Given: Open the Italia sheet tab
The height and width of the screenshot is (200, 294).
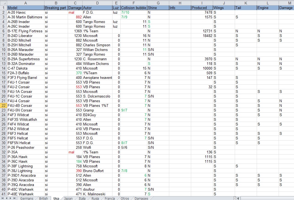Looking at the screenshot, I should (82, 198).
